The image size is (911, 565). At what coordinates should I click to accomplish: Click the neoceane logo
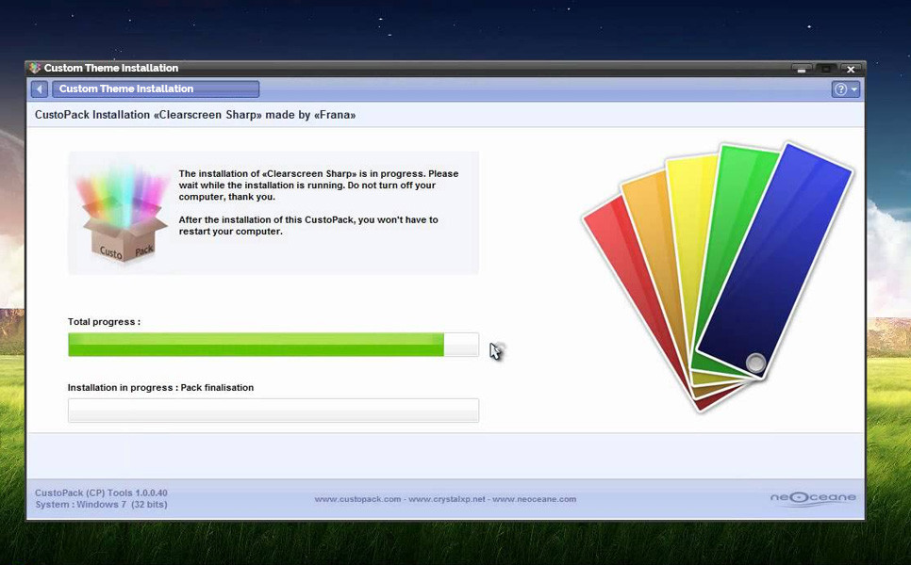(x=813, y=498)
